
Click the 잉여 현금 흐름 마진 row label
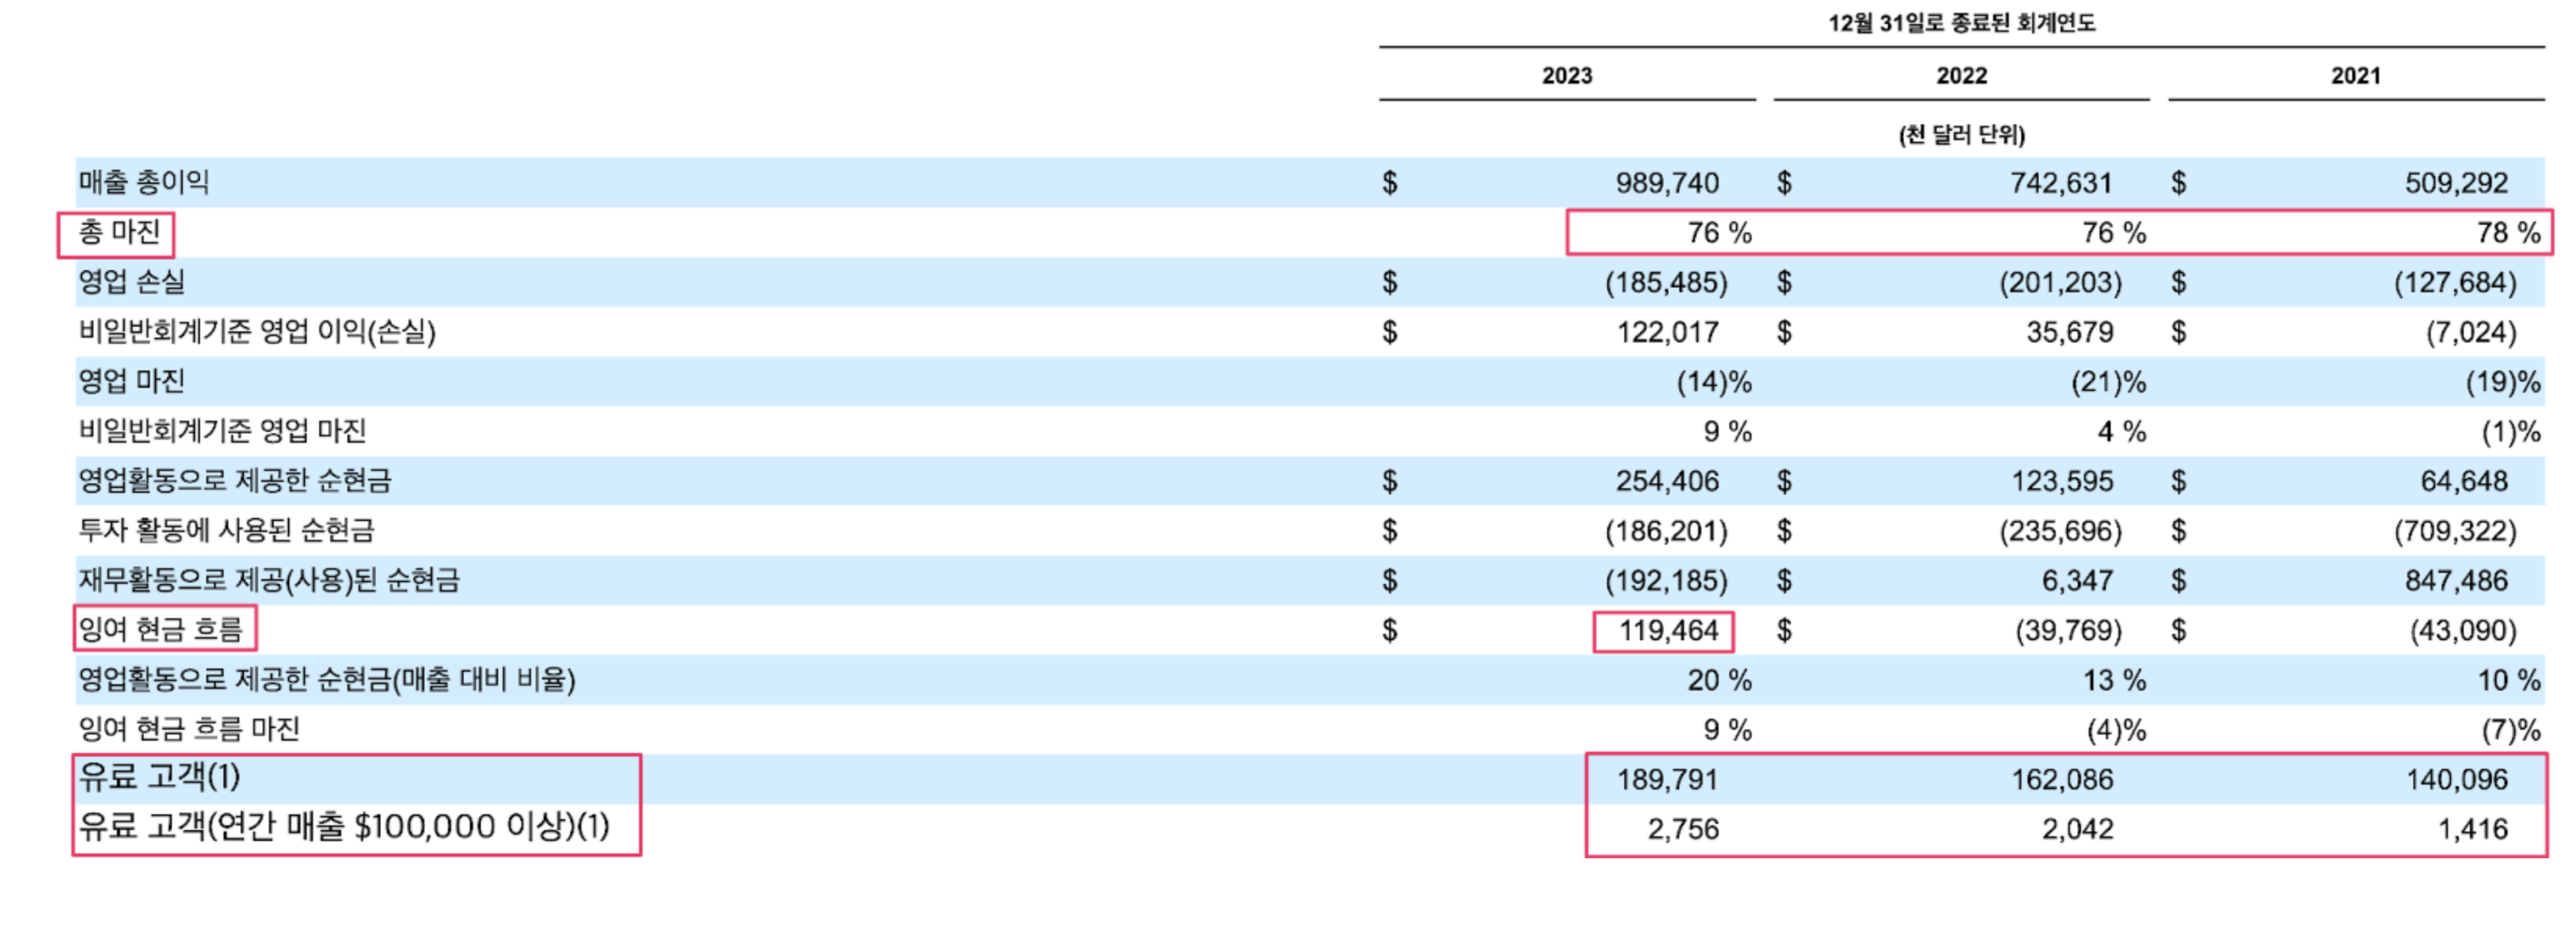point(190,729)
